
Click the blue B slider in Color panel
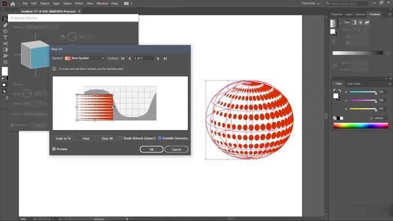point(363,109)
